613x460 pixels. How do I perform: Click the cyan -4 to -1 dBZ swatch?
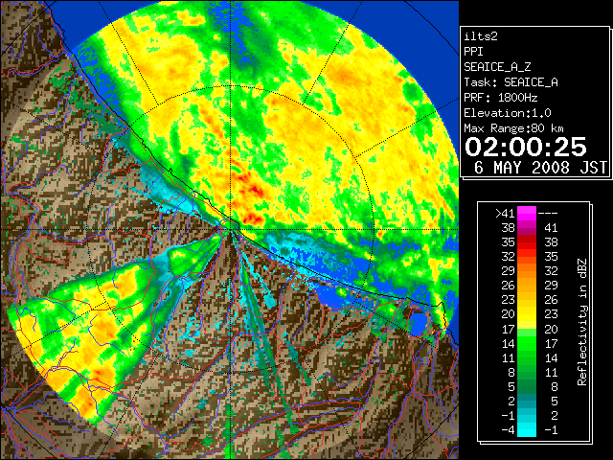(527, 429)
